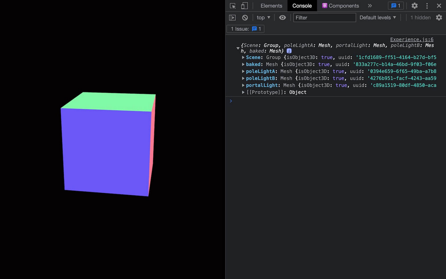Click the object info badge icon

[289, 51]
